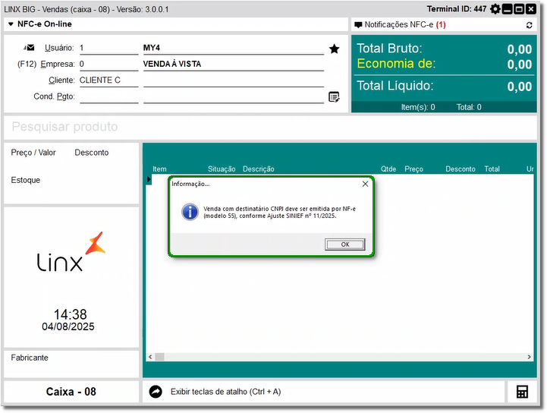Viewport: 547px width, 413px height.
Task: Click the Desconto column header in grid
Action: [461, 169]
